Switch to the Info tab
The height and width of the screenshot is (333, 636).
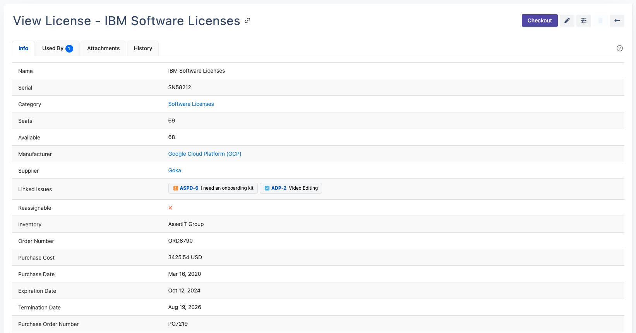[x=23, y=48]
